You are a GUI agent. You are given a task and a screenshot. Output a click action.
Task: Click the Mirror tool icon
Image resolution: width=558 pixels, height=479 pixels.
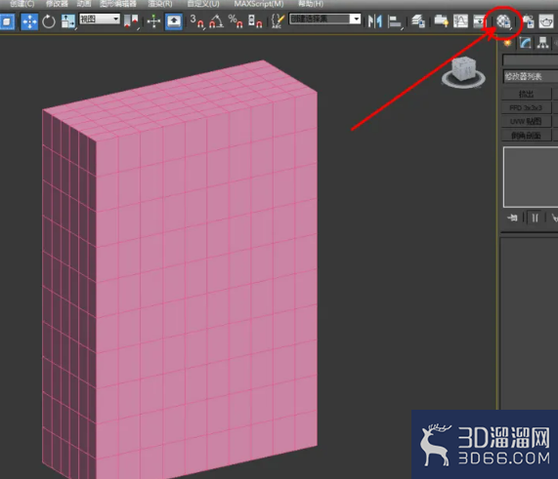point(374,21)
